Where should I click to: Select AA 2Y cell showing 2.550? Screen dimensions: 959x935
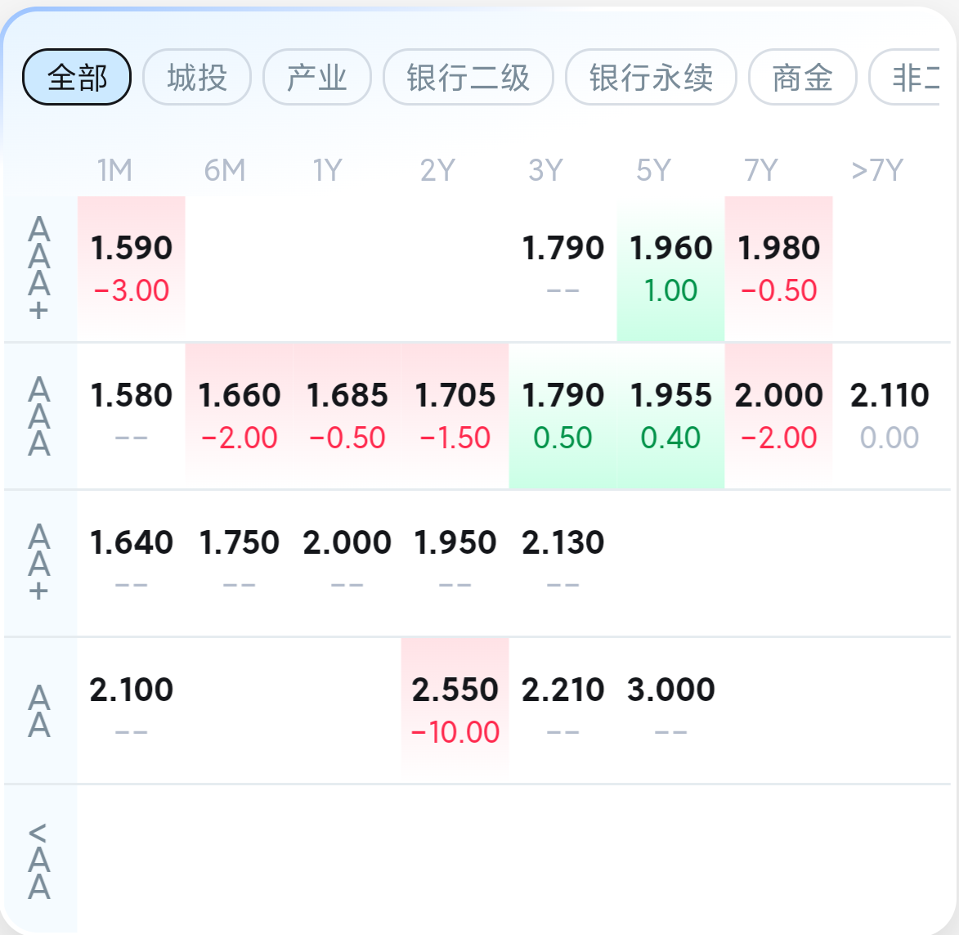[x=455, y=710]
